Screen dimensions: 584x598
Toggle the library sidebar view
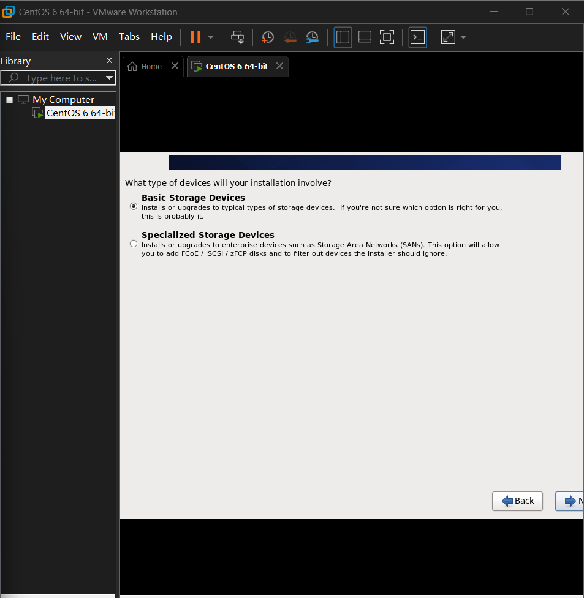(x=343, y=37)
